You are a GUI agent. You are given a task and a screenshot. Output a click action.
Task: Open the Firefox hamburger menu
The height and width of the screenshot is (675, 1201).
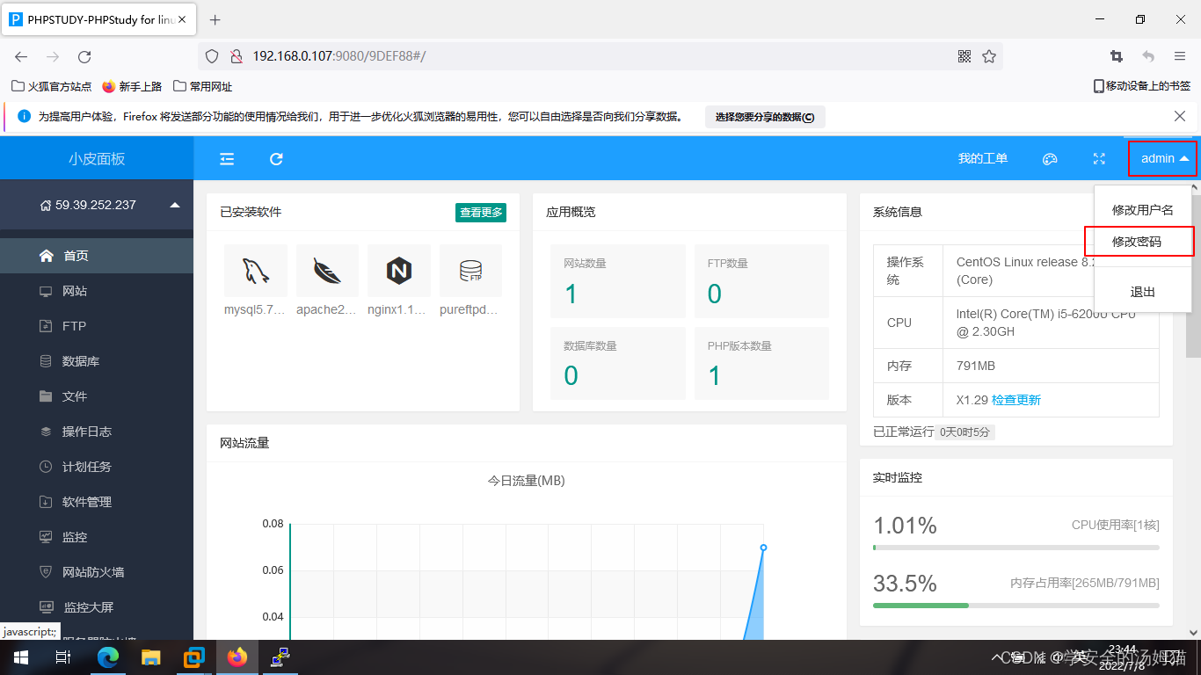pyautogui.click(x=1180, y=56)
